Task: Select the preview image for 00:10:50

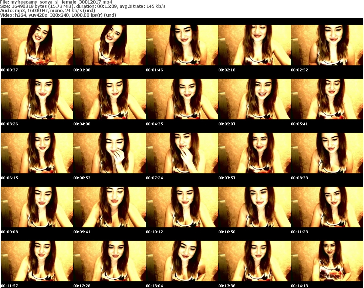Action: click(255, 207)
